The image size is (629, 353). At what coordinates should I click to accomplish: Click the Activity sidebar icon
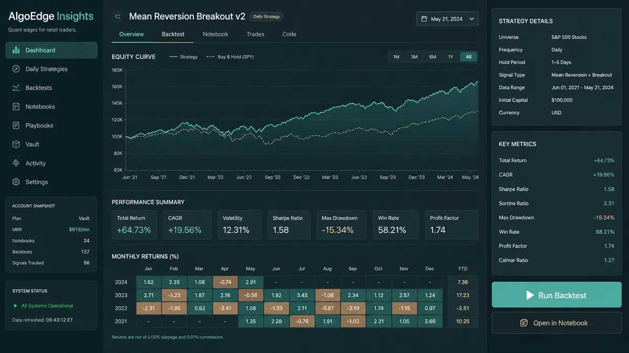(16, 163)
